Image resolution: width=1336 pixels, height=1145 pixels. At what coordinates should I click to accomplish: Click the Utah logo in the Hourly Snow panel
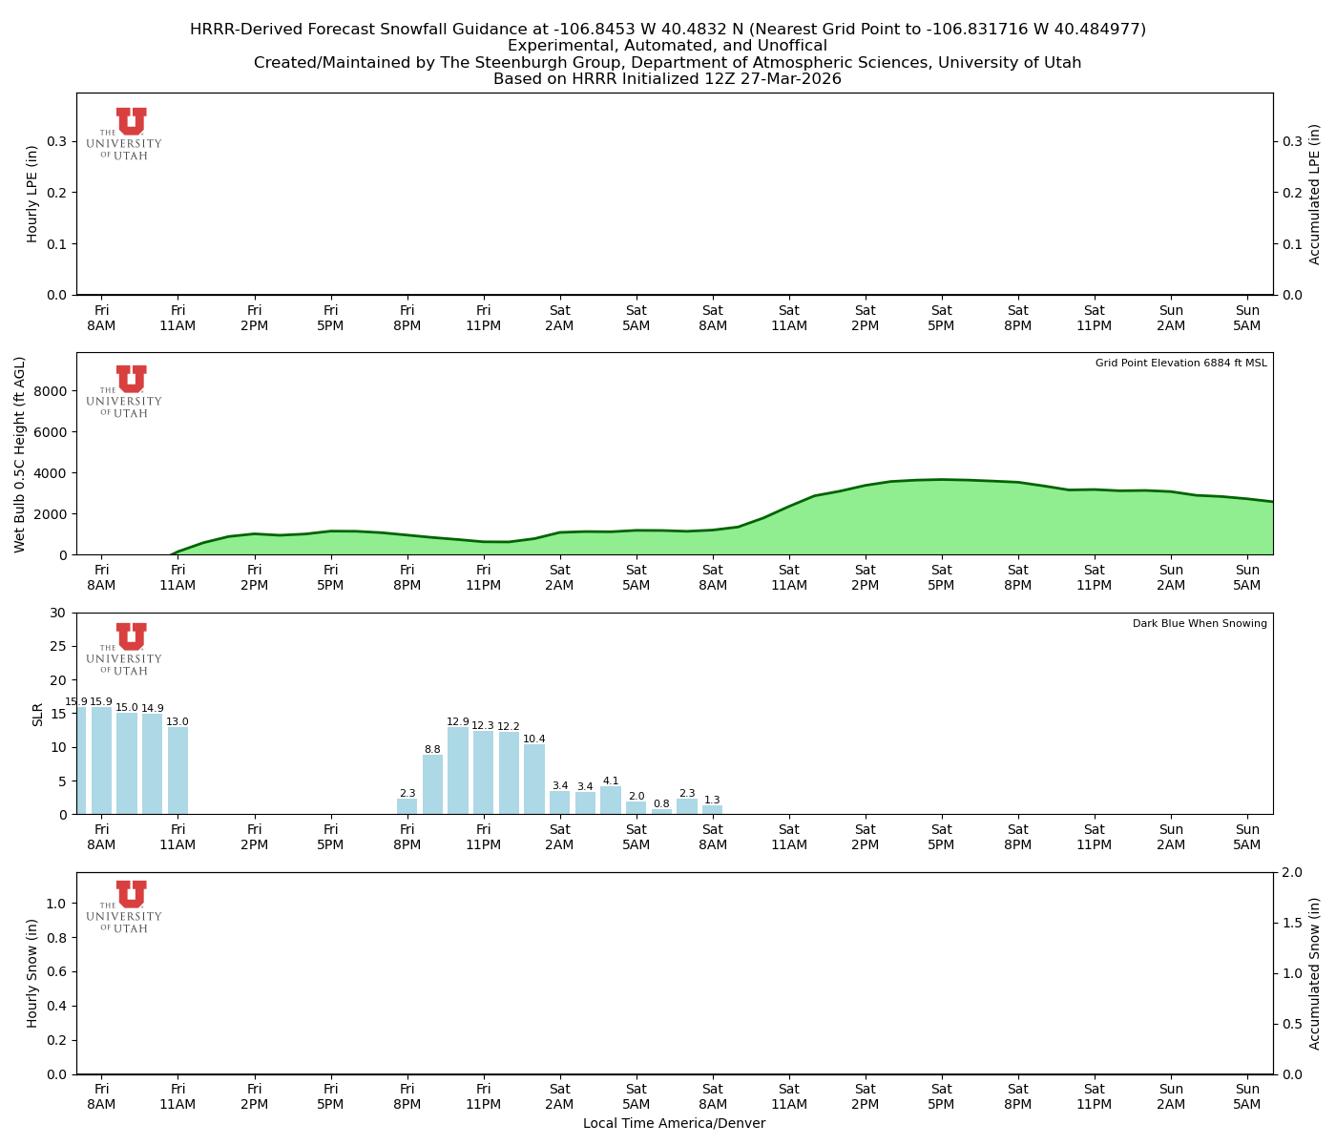point(125,906)
